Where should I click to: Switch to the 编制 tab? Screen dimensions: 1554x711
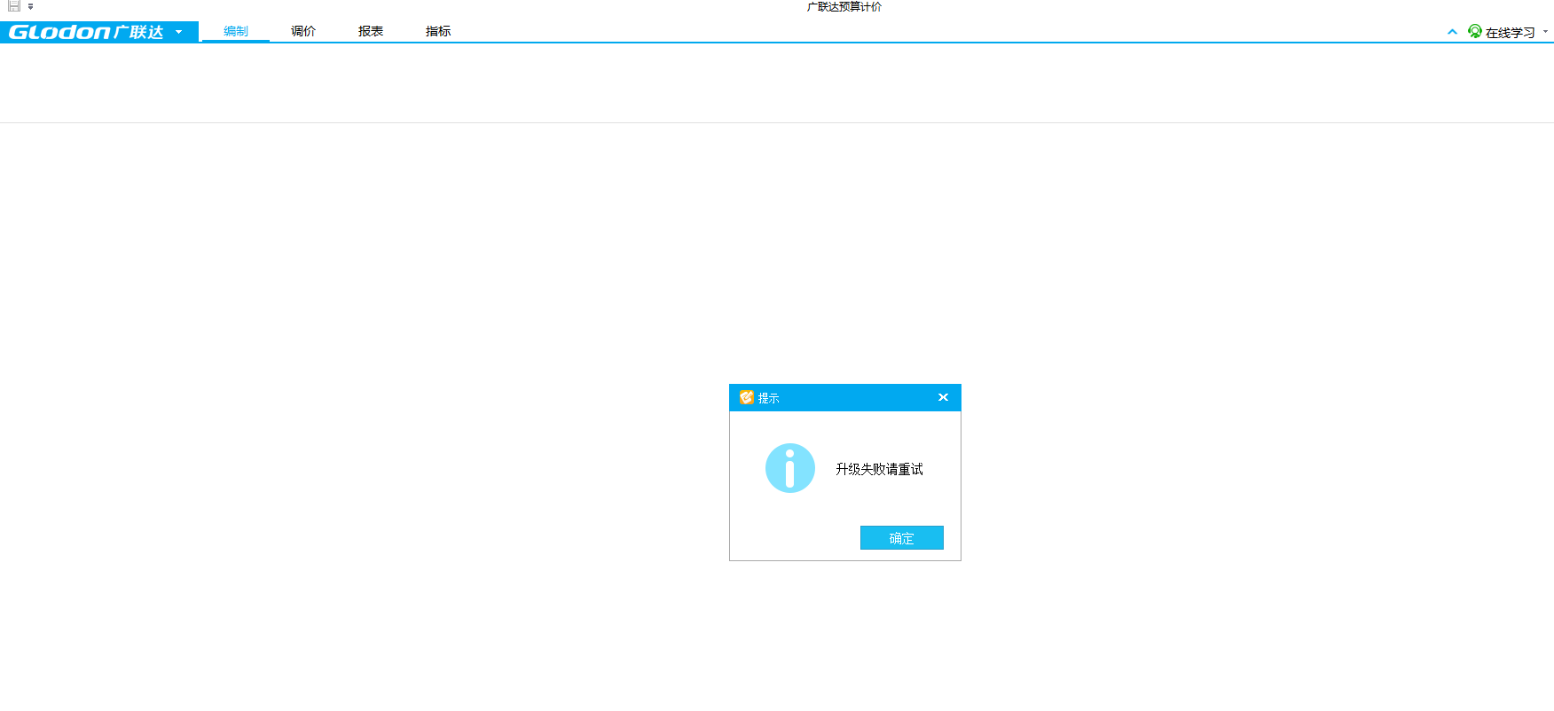(236, 31)
